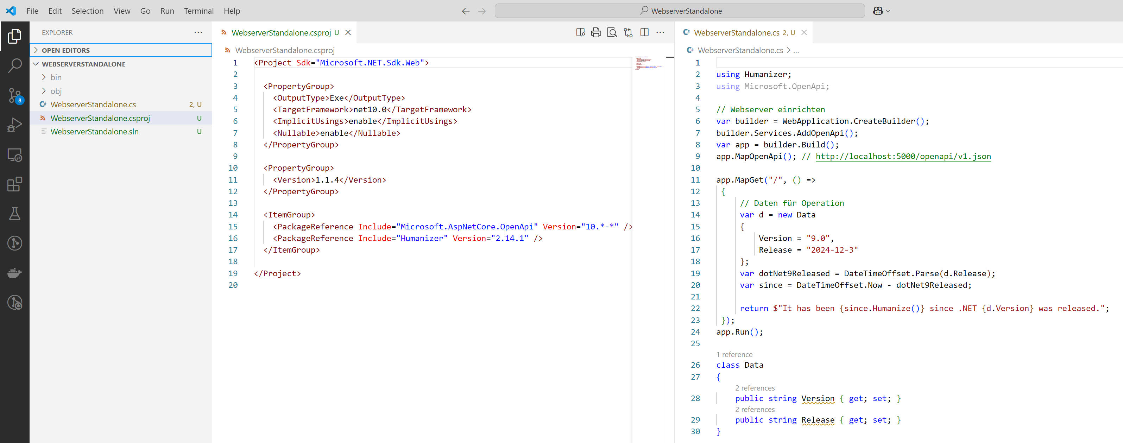Click the '1 reference' code lens above class Data

click(734, 354)
